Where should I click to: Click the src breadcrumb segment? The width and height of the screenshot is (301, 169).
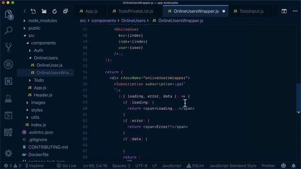tap(83, 21)
